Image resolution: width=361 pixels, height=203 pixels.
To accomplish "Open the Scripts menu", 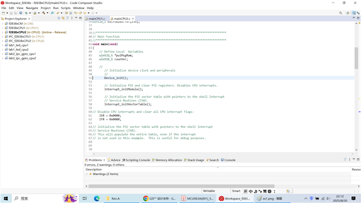I will point(65,8).
